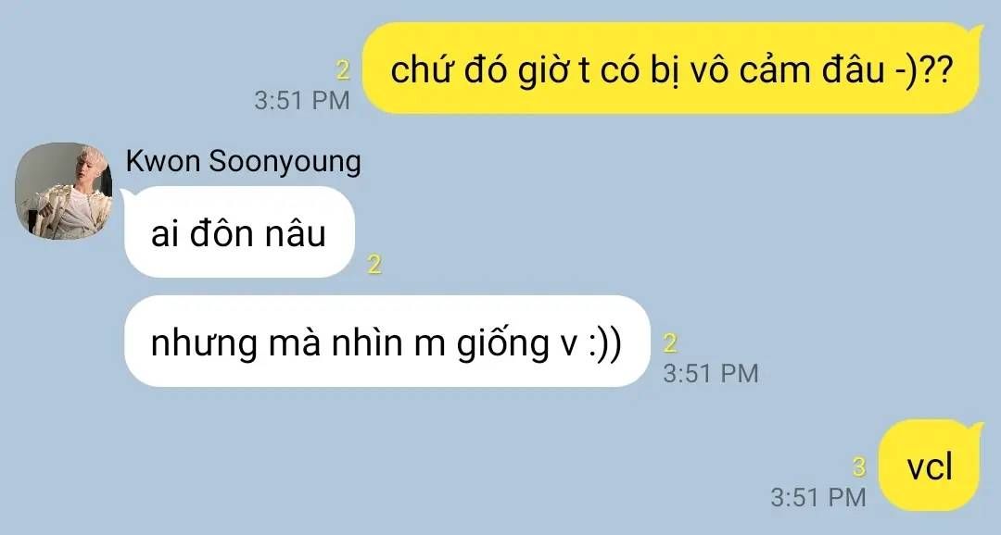Click the ':))' emoticon in the white bubble
The image size is (1001, 535).
pos(604,344)
